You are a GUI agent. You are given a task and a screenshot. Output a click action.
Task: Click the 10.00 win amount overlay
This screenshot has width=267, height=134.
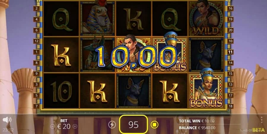[x=136, y=56]
